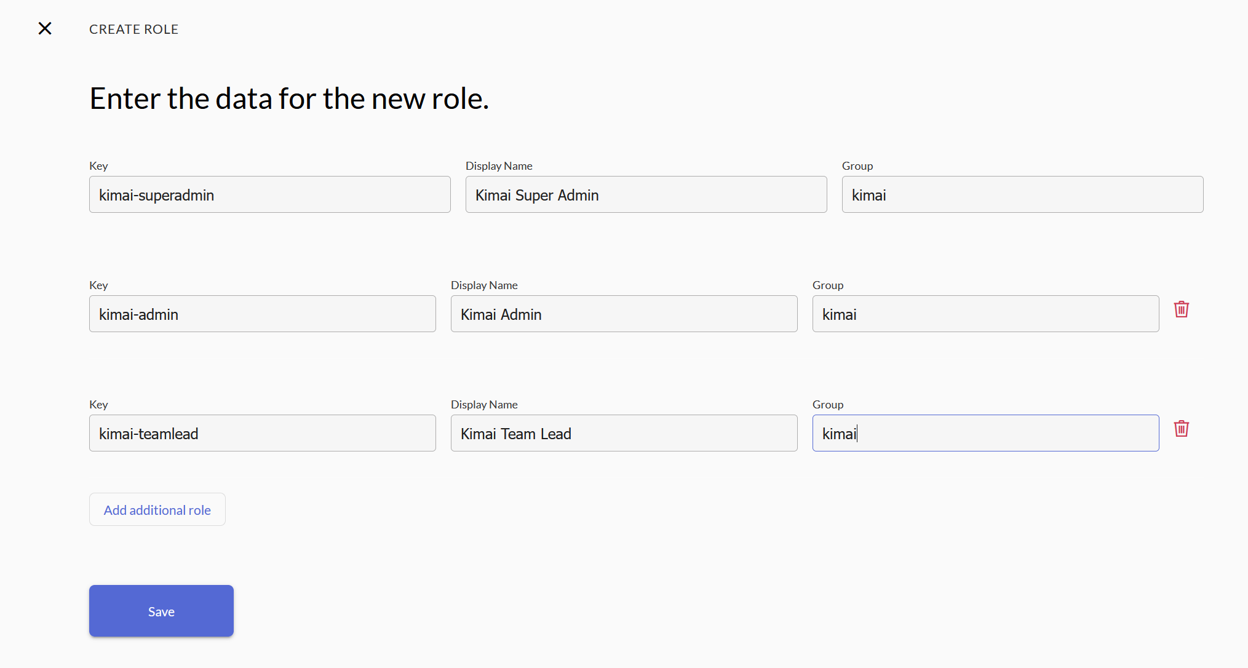Focus the kimai-superadmin key field

pos(269,195)
